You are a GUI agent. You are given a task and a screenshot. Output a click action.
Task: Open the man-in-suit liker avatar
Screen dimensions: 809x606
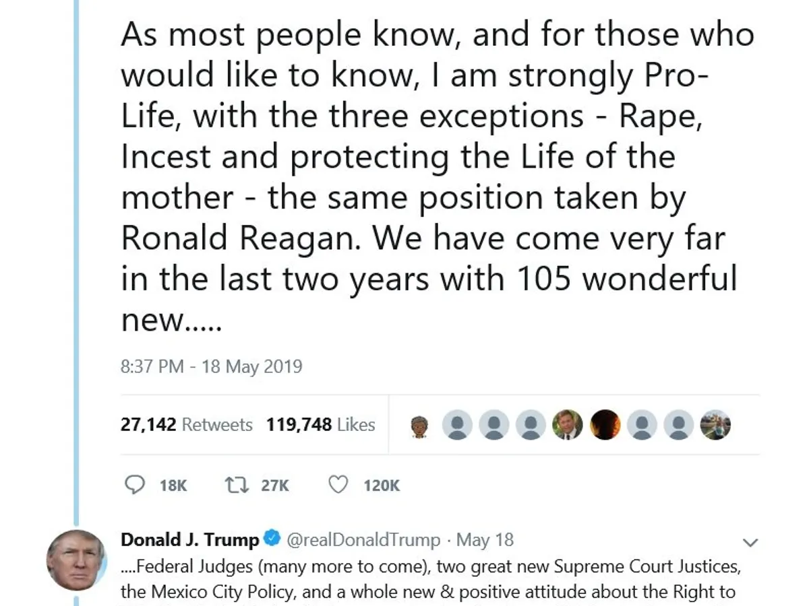tap(567, 425)
